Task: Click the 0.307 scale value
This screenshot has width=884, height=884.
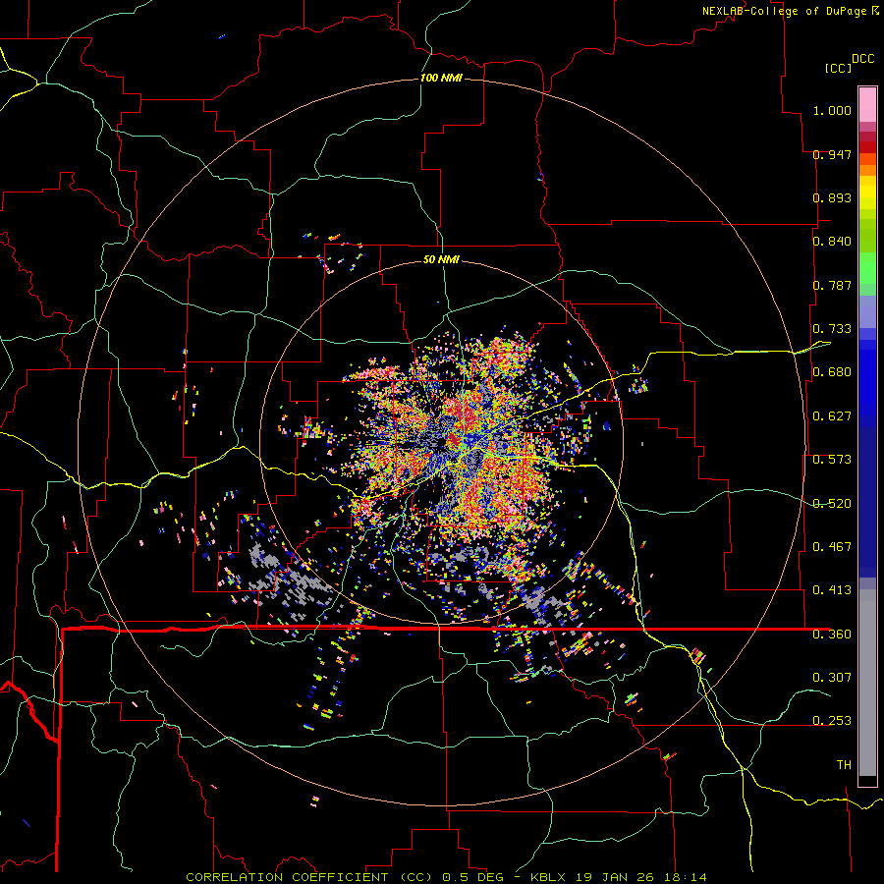Action: pos(832,677)
